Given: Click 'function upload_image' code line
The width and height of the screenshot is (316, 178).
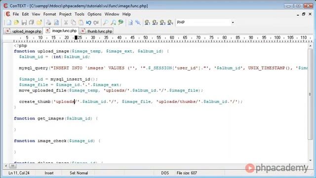Looking at the screenshot, I should tap(91, 51).
